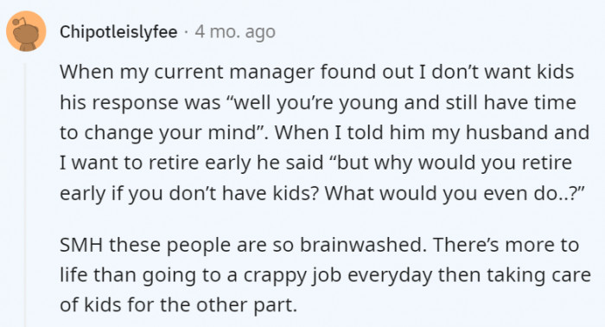605x327 pixels.
Task: Open the '4 mo. ago' timestamp permalink
Action: point(235,32)
